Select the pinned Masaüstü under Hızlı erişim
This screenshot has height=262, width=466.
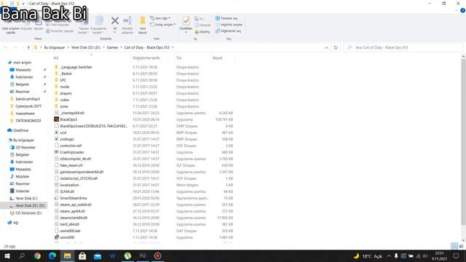23,70
